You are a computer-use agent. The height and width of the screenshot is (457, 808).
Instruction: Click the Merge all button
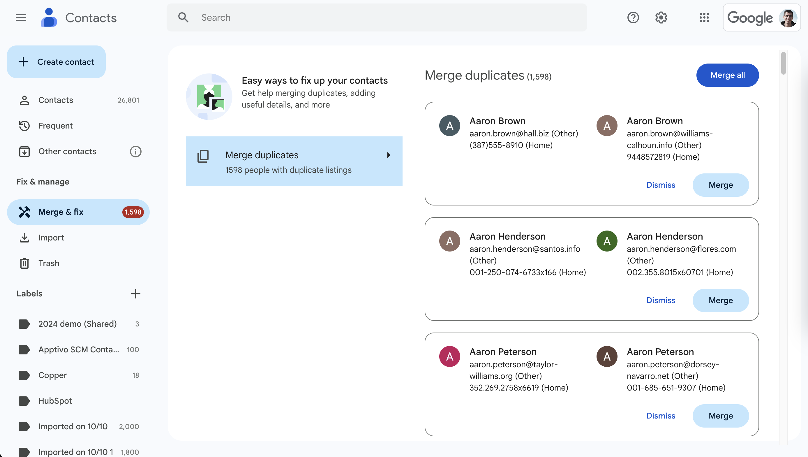coord(727,75)
